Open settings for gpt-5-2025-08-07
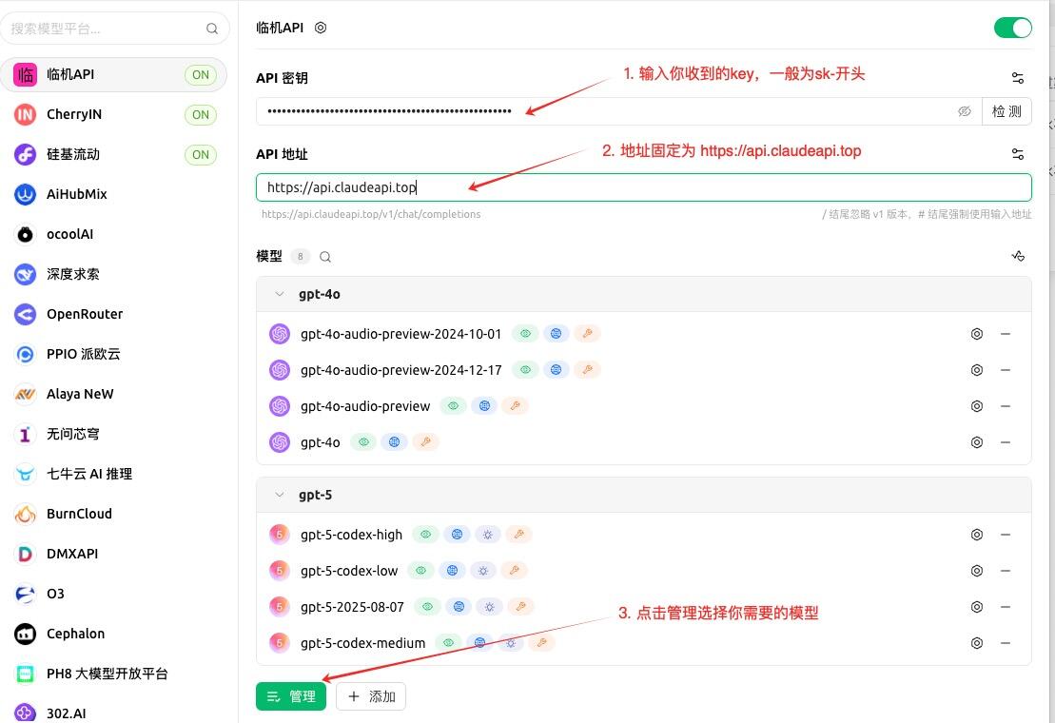 (977, 607)
